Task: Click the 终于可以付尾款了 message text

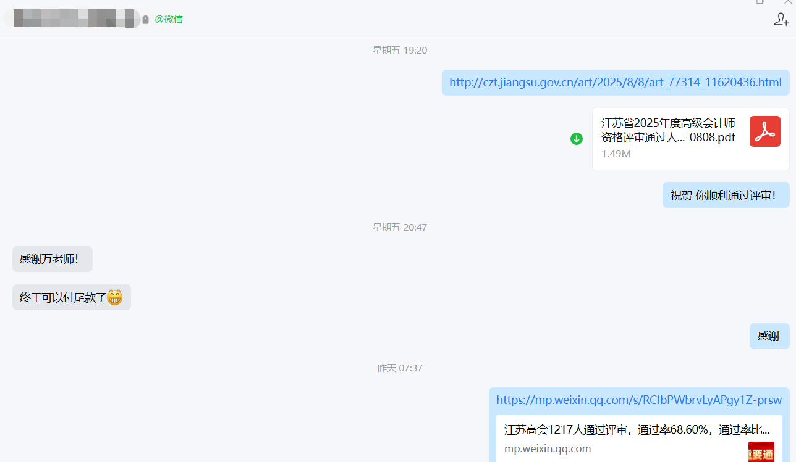Action: [x=63, y=297]
